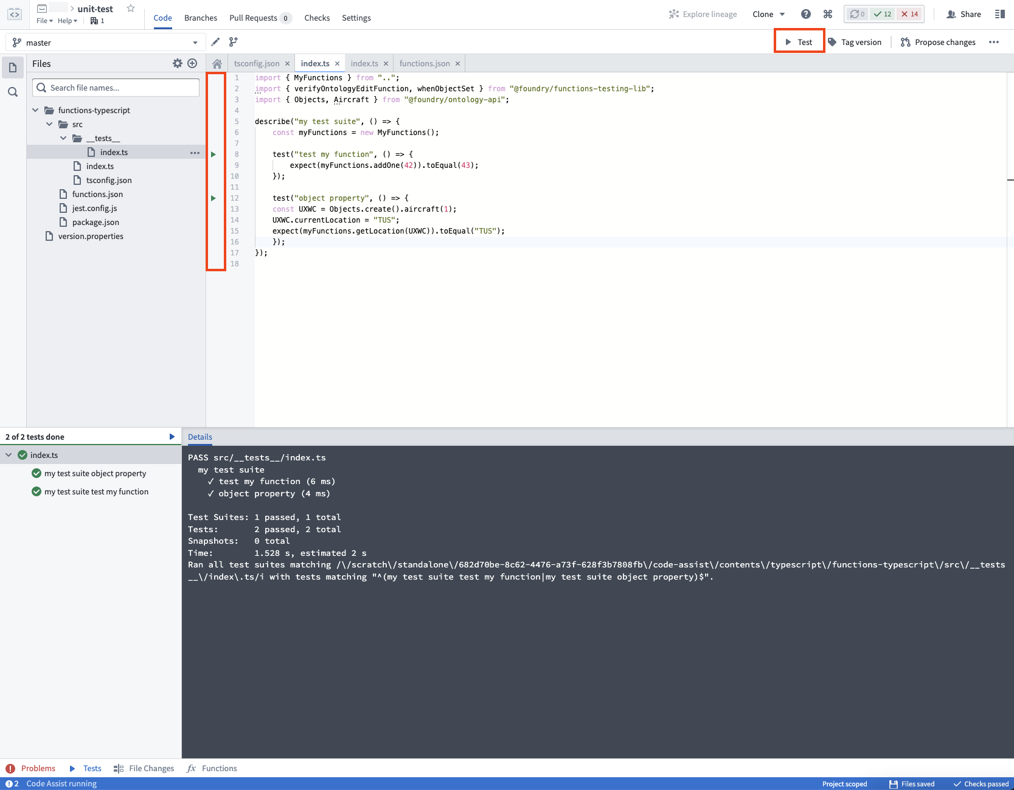
Task: Click Explore lineage
Action: click(703, 14)
